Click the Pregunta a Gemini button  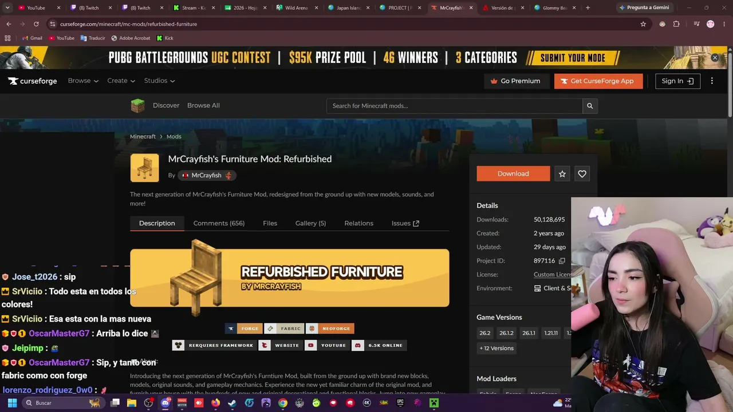pyautogui.click(x=643, y=7)
